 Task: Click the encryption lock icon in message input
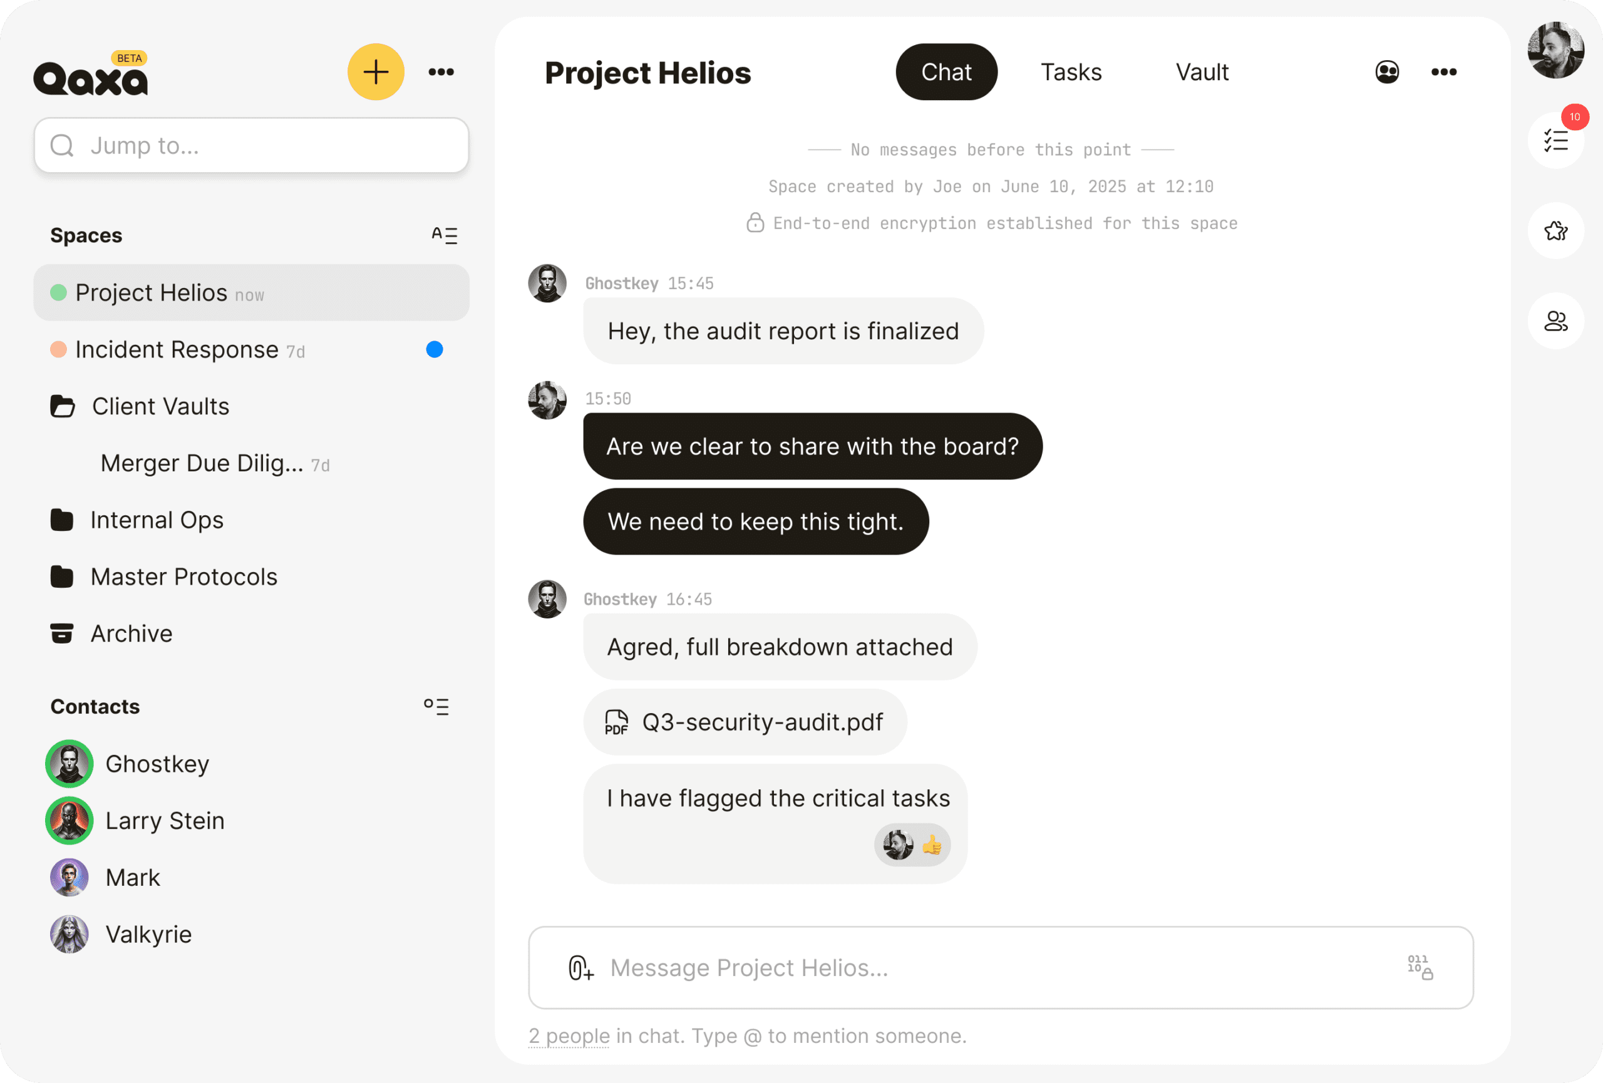tap(1419, 968)
